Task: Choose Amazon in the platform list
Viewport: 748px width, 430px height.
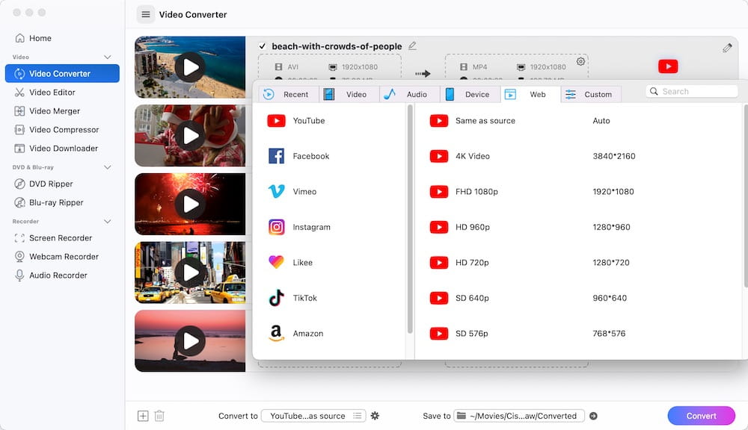Action: [329, 334]
